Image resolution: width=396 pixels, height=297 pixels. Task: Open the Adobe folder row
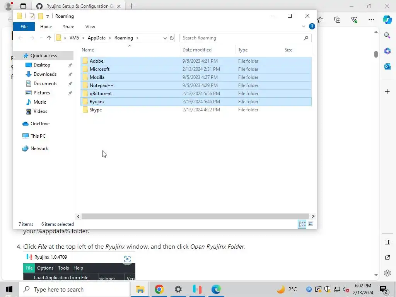196,61
